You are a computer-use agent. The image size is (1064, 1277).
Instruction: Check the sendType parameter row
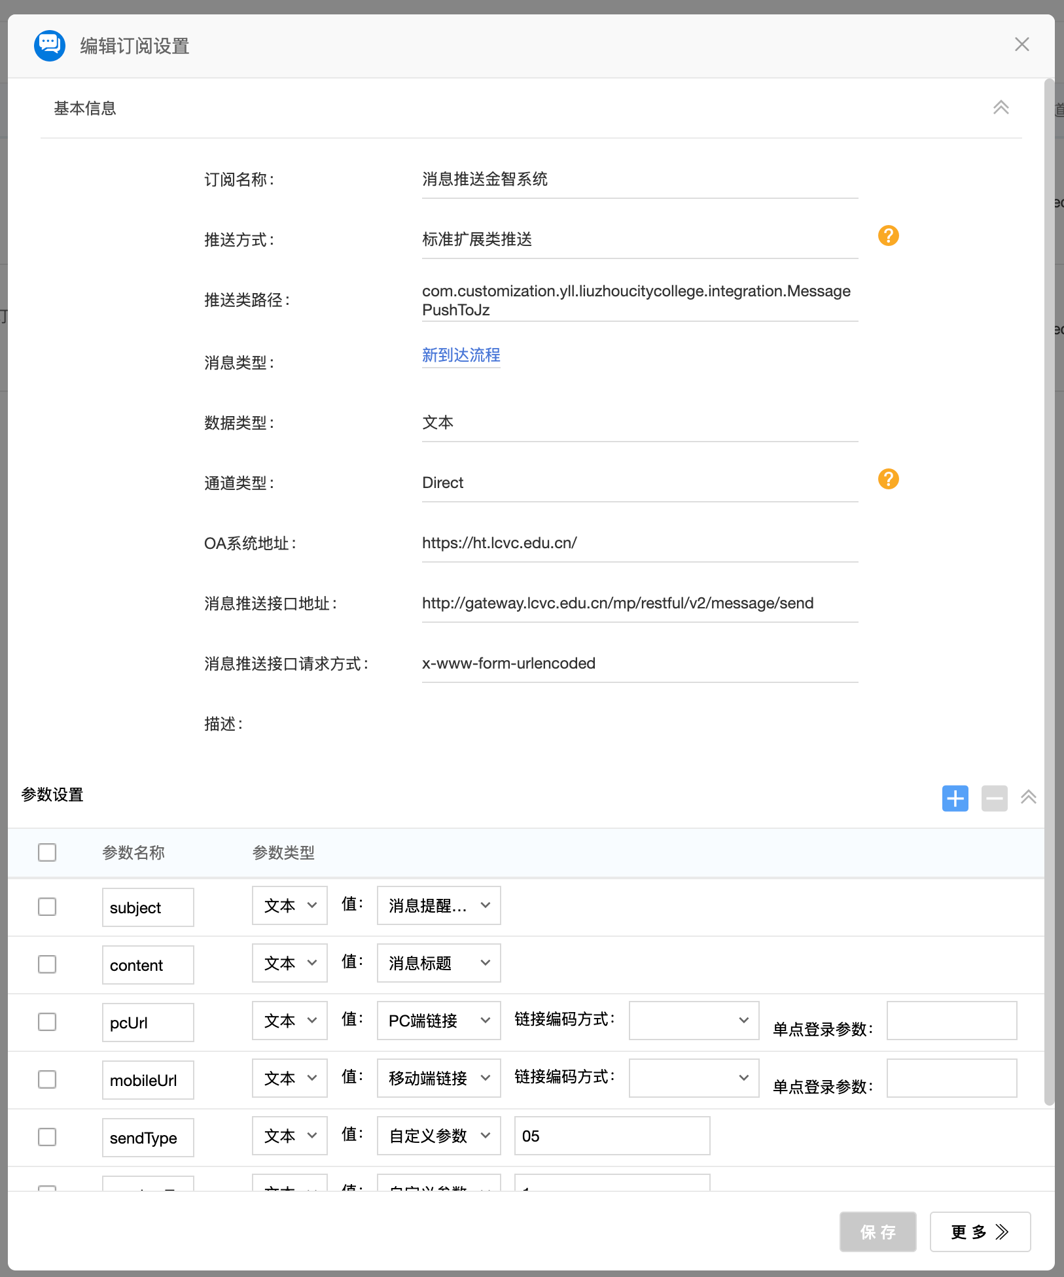click(x=47, y=1137)
